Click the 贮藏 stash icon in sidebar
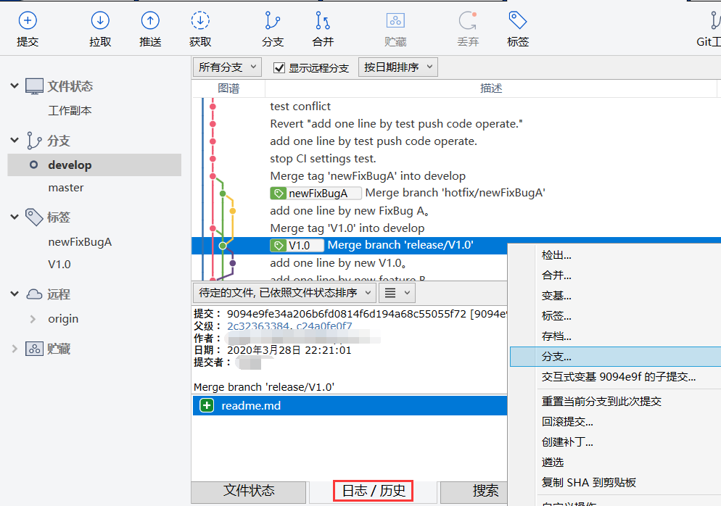The height and width of the screenshot is (506, 721). (35, 349)
